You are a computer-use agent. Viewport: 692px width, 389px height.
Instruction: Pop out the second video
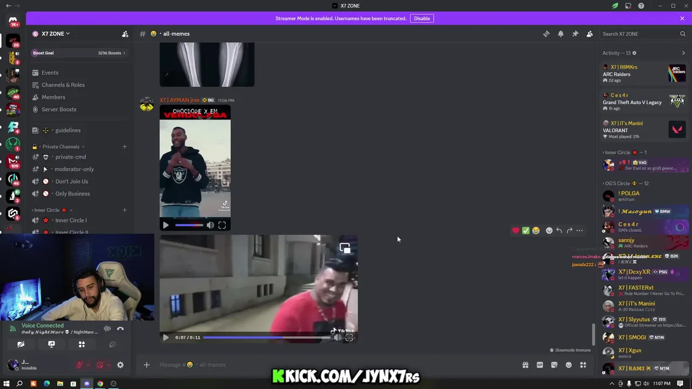click(345, 249)
